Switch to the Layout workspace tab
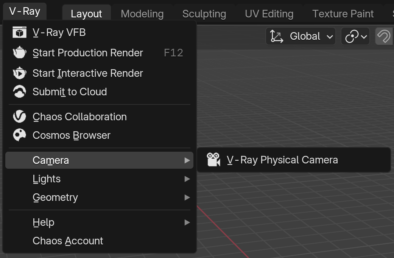Screen dimensions: 394x258 point(86,14)
